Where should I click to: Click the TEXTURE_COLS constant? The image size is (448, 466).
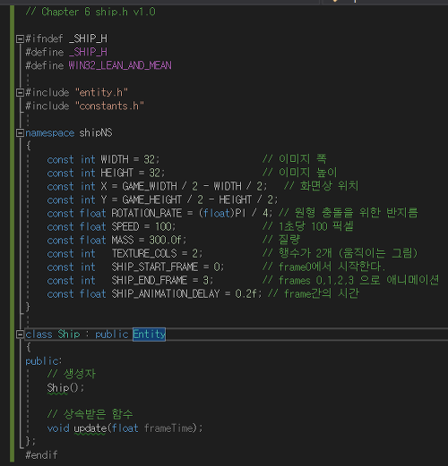pos(144,253)
